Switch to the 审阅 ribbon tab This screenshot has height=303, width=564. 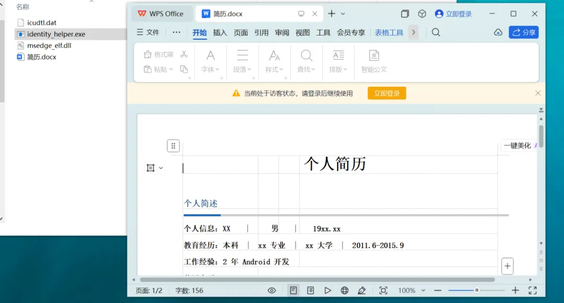pyautogui.click(x=282, y=33)
